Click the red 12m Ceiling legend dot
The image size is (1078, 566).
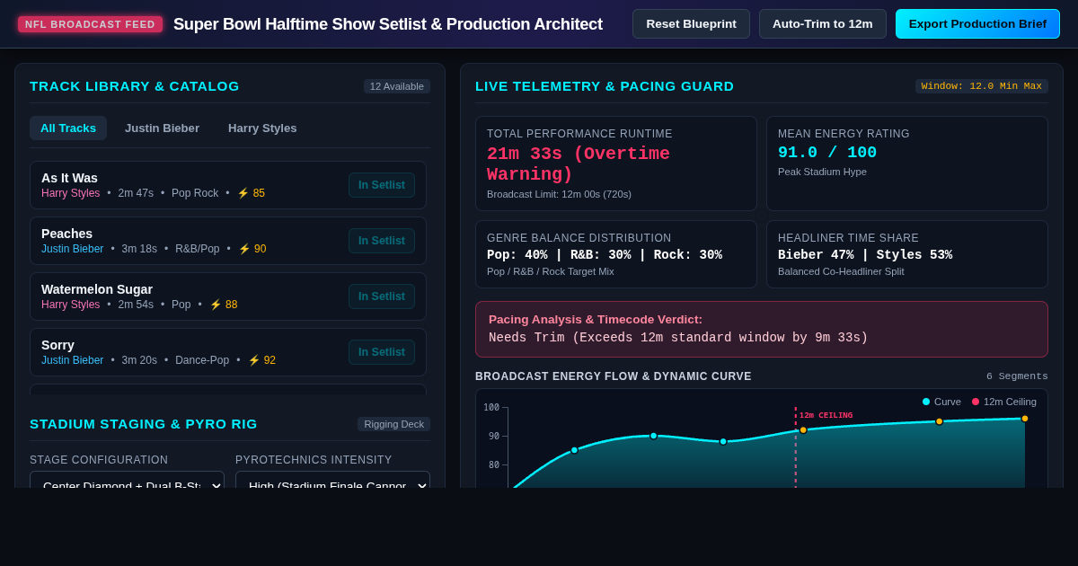click(976, 402)
